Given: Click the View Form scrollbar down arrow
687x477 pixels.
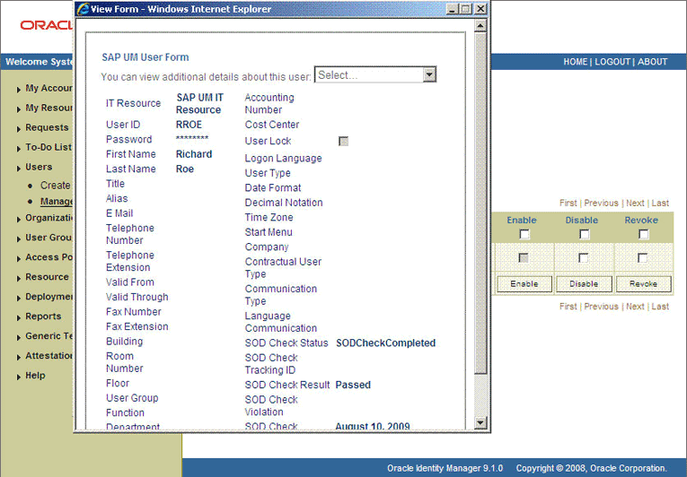Looking at the screenshot, I should pyautogui.click(x=480, y=422).
